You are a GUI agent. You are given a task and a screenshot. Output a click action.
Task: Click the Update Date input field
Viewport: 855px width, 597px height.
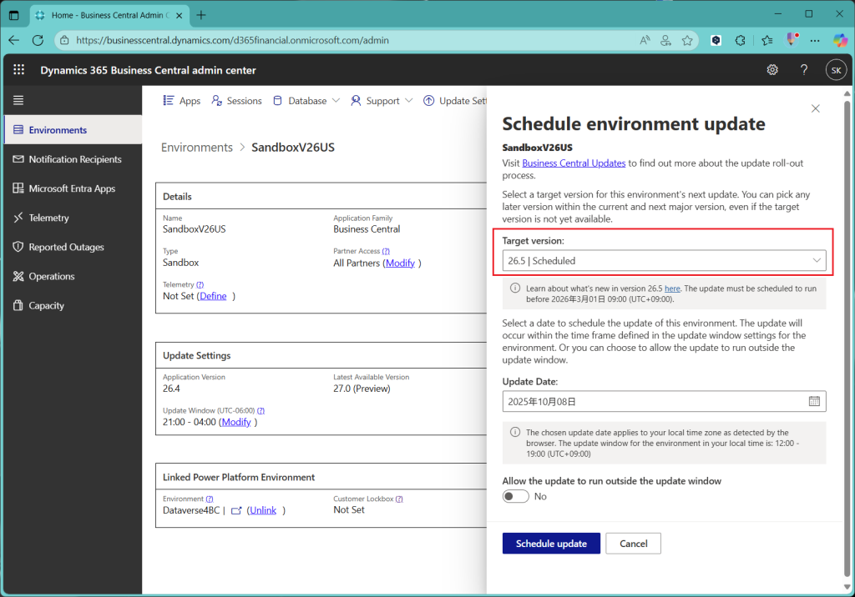[x=651, y=401]
